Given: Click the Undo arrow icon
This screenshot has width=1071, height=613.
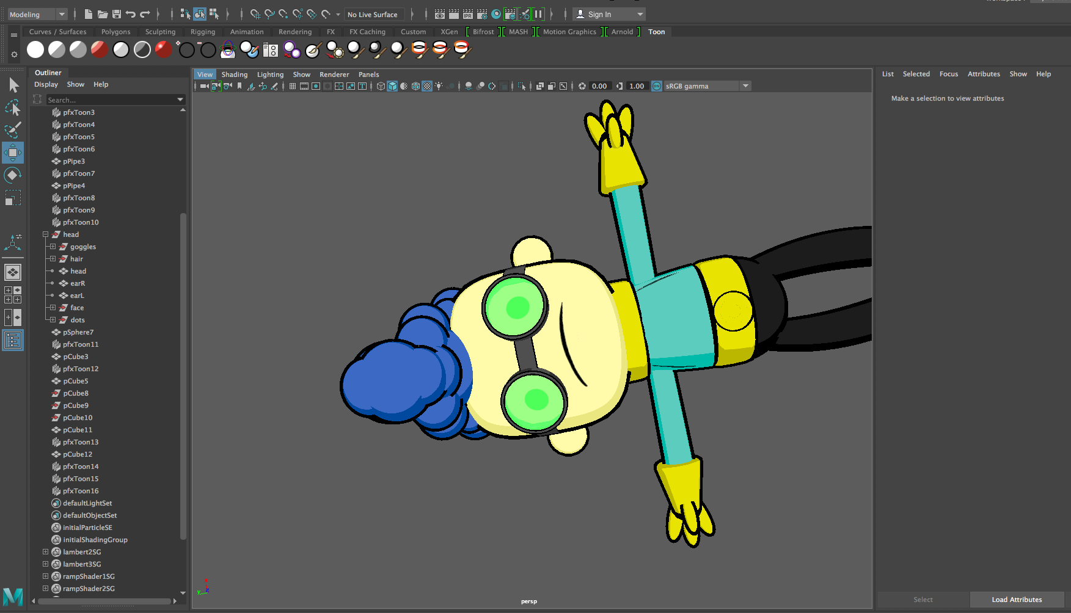Looking at the screenshot, I should point(130,14).
